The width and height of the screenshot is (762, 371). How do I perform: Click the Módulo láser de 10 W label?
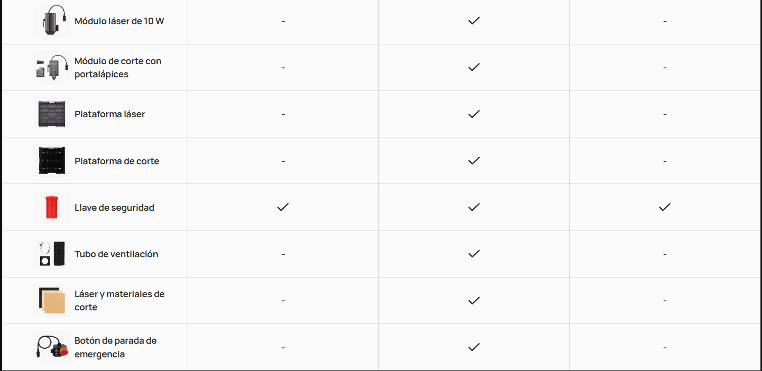pos(119,21)
